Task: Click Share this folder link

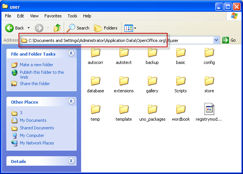Action: point(35,84)
